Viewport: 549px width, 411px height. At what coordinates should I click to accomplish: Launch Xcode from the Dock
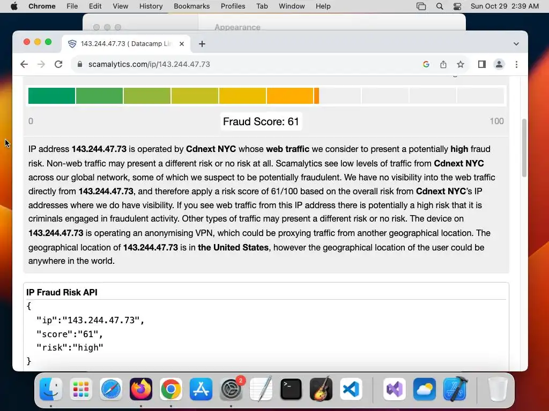tap(455, 389)
